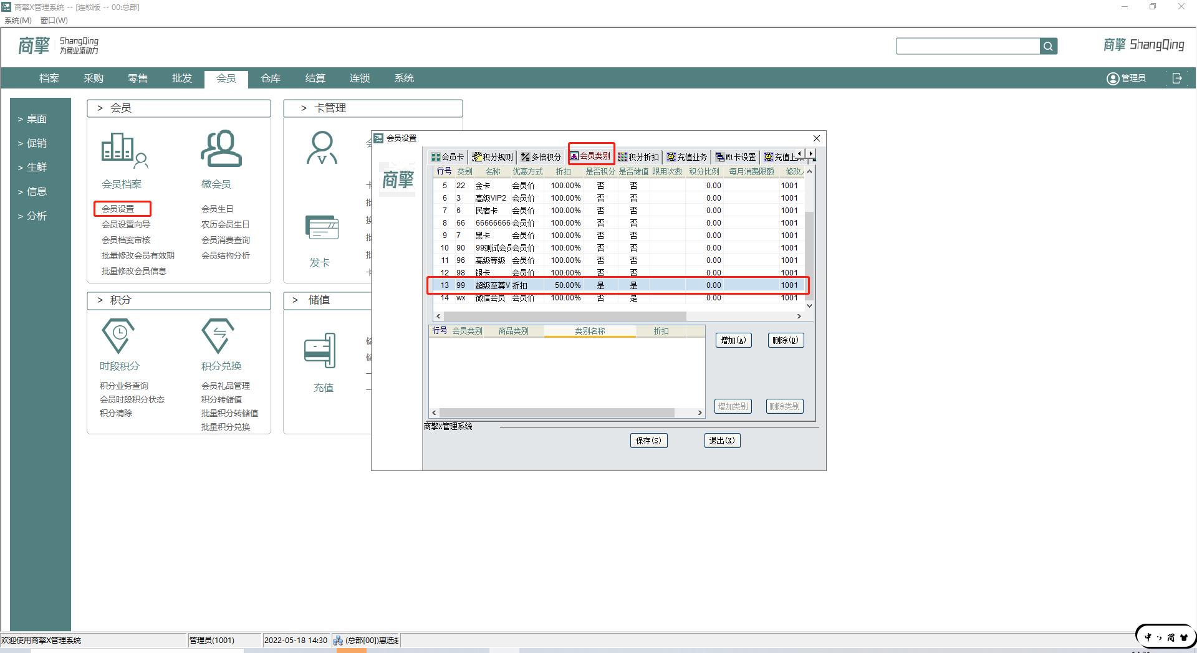The height and width of the screenshot is (653, 1197).
Task: Open the 会员档案 icon
Action: [x=125, y=150]
